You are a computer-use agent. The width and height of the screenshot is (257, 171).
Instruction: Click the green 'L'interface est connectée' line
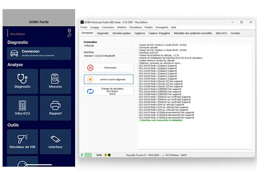click(161, 120)
